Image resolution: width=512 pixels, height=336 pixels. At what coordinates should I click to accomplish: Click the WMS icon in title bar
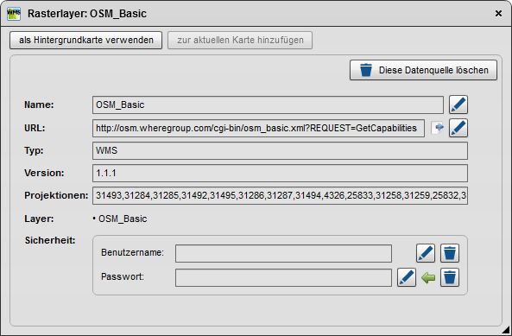pos(14,13)
